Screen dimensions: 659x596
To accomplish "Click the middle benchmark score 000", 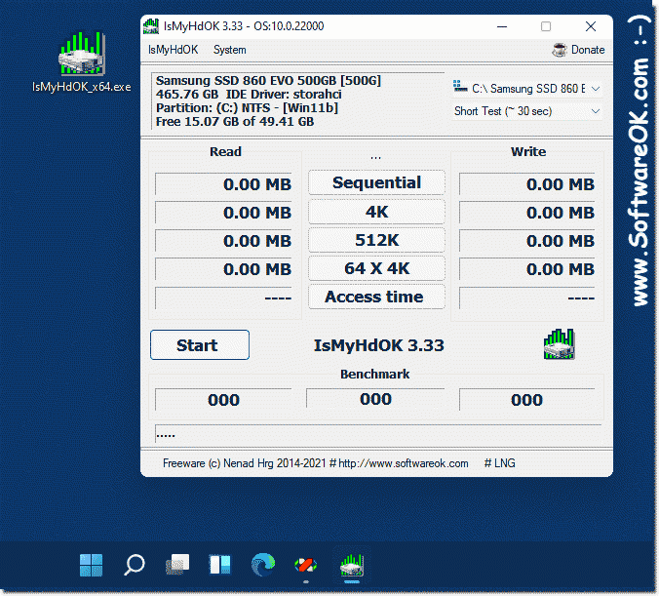I will (x=375, y=398).
